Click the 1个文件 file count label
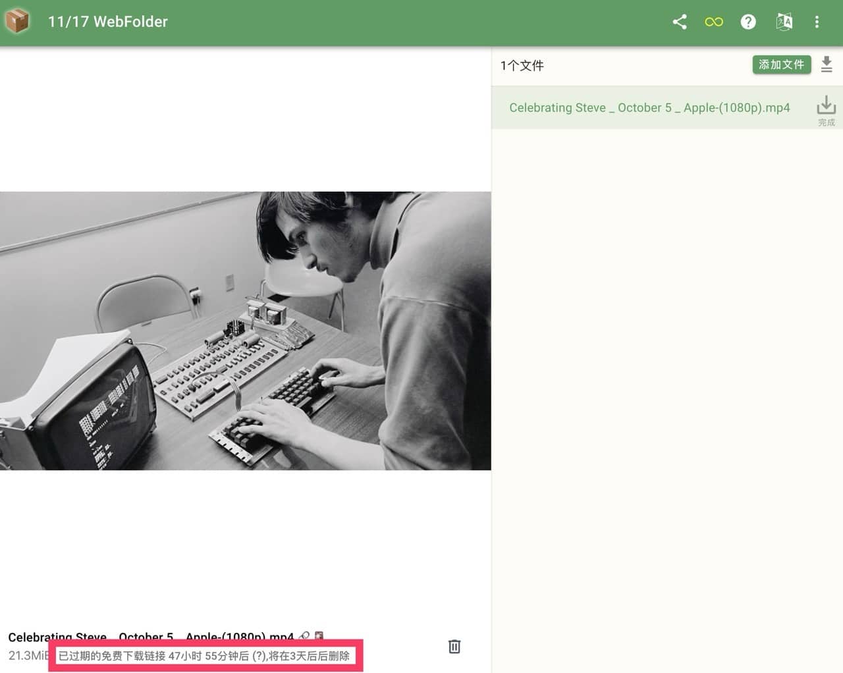The width and height of the screenshot is (843, 673). click(x=522, y=65)
